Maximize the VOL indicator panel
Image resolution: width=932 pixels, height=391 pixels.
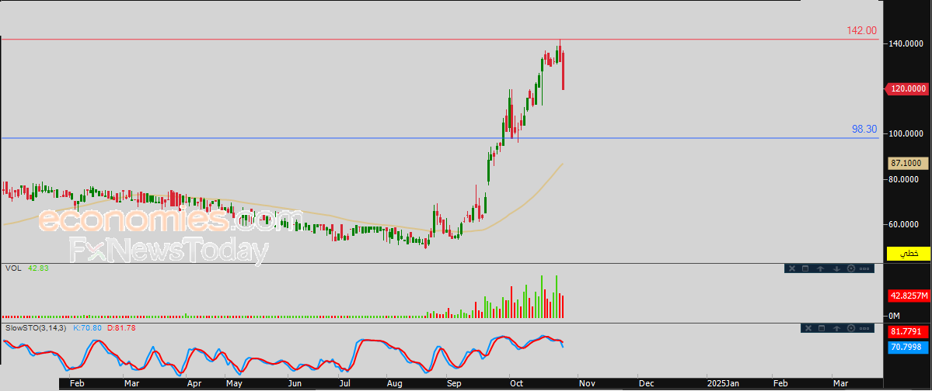pyautogui.click(x=806, y=268)
